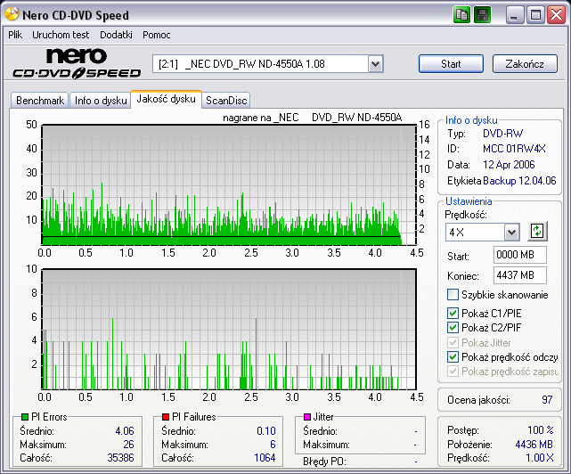Viewport: 571px width, 474px height.
Task: Click the nagrane na _NEC graph caption
Action: (x=312, y=118)
